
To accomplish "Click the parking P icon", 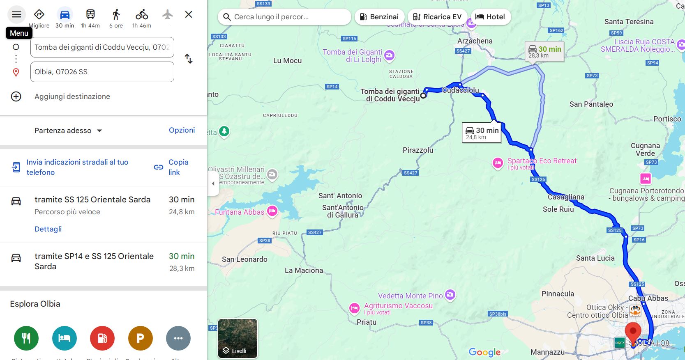I will coord(141,338).
